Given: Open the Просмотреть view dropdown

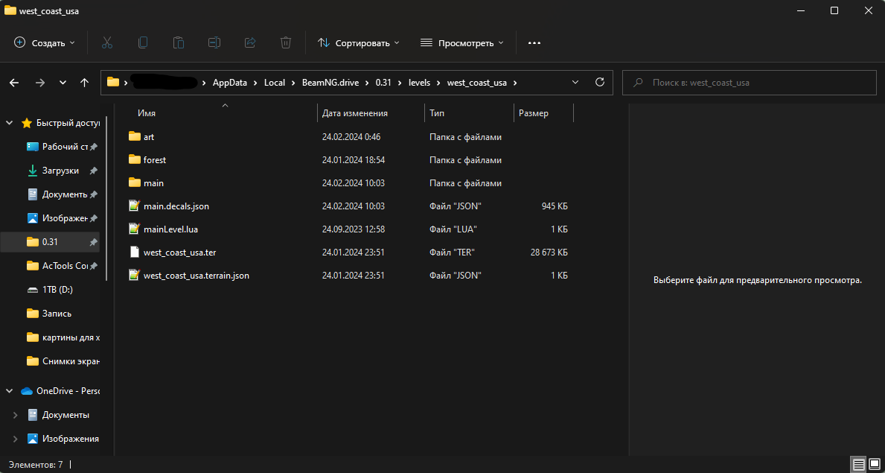Looking at the screenshot, I should click(x=462, y=43).
